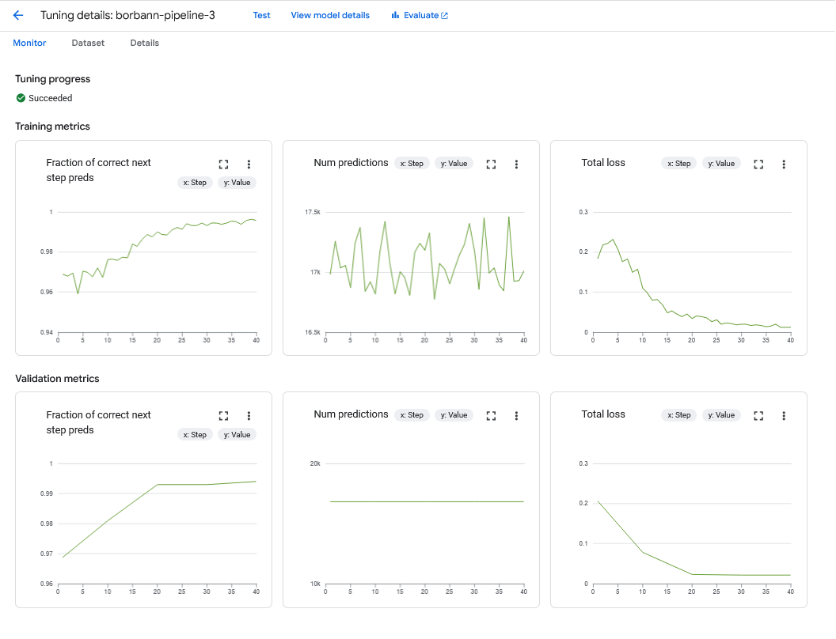The height and width of the screenshot is (639, 836).
Task: Click the green Succeeded checkmark icon
Action: [21, 98]
